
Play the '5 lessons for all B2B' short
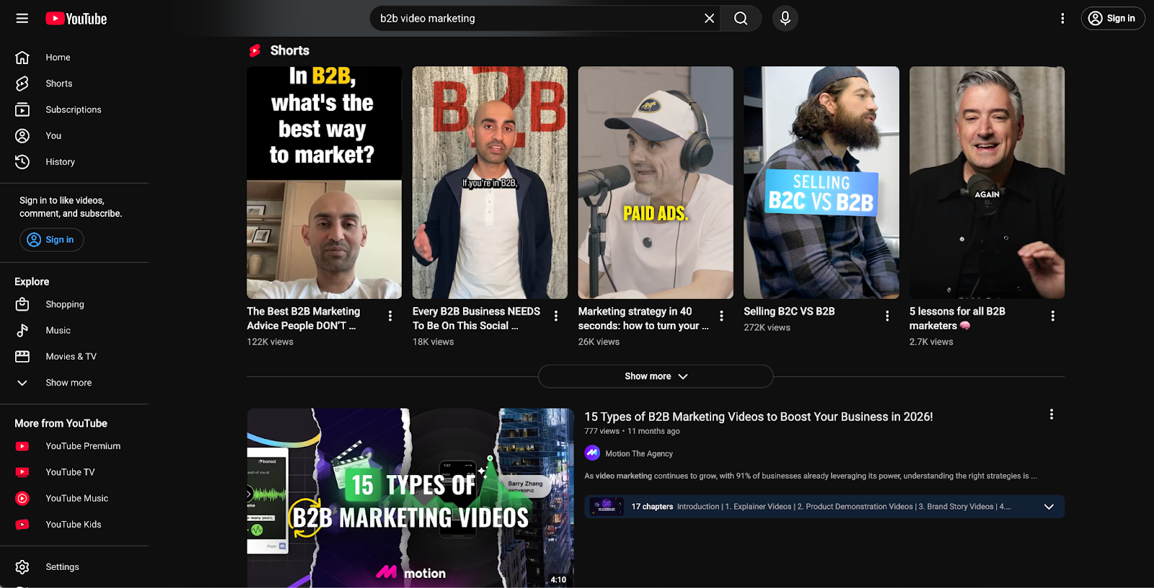987,182
